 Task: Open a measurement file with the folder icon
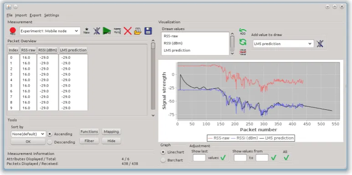pyautogui.click(x=138, y=31)
